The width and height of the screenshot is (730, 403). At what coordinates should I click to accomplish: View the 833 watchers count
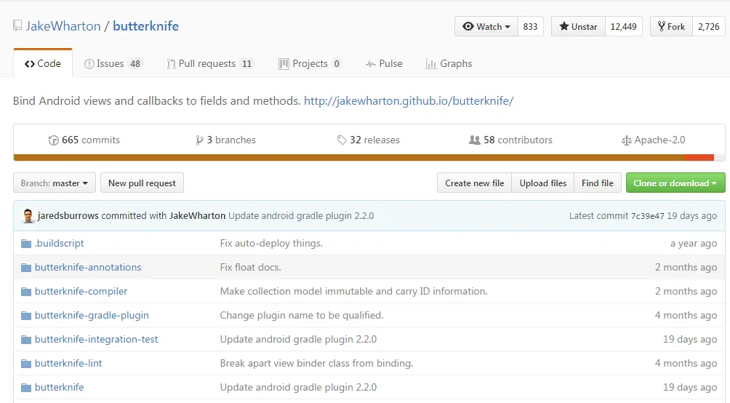(530, 27)
